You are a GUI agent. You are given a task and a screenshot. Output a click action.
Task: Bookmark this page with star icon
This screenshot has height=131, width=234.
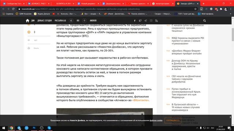pos(195,9)
